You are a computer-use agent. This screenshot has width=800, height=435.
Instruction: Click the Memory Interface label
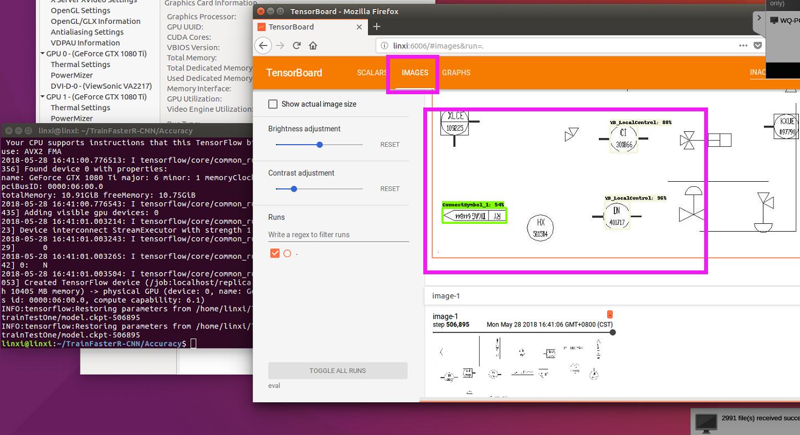[x=199, y=89]
